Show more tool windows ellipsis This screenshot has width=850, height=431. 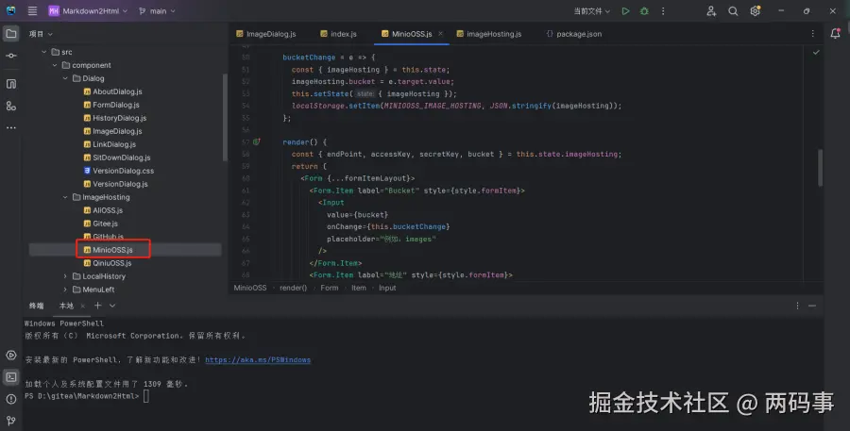10,127
